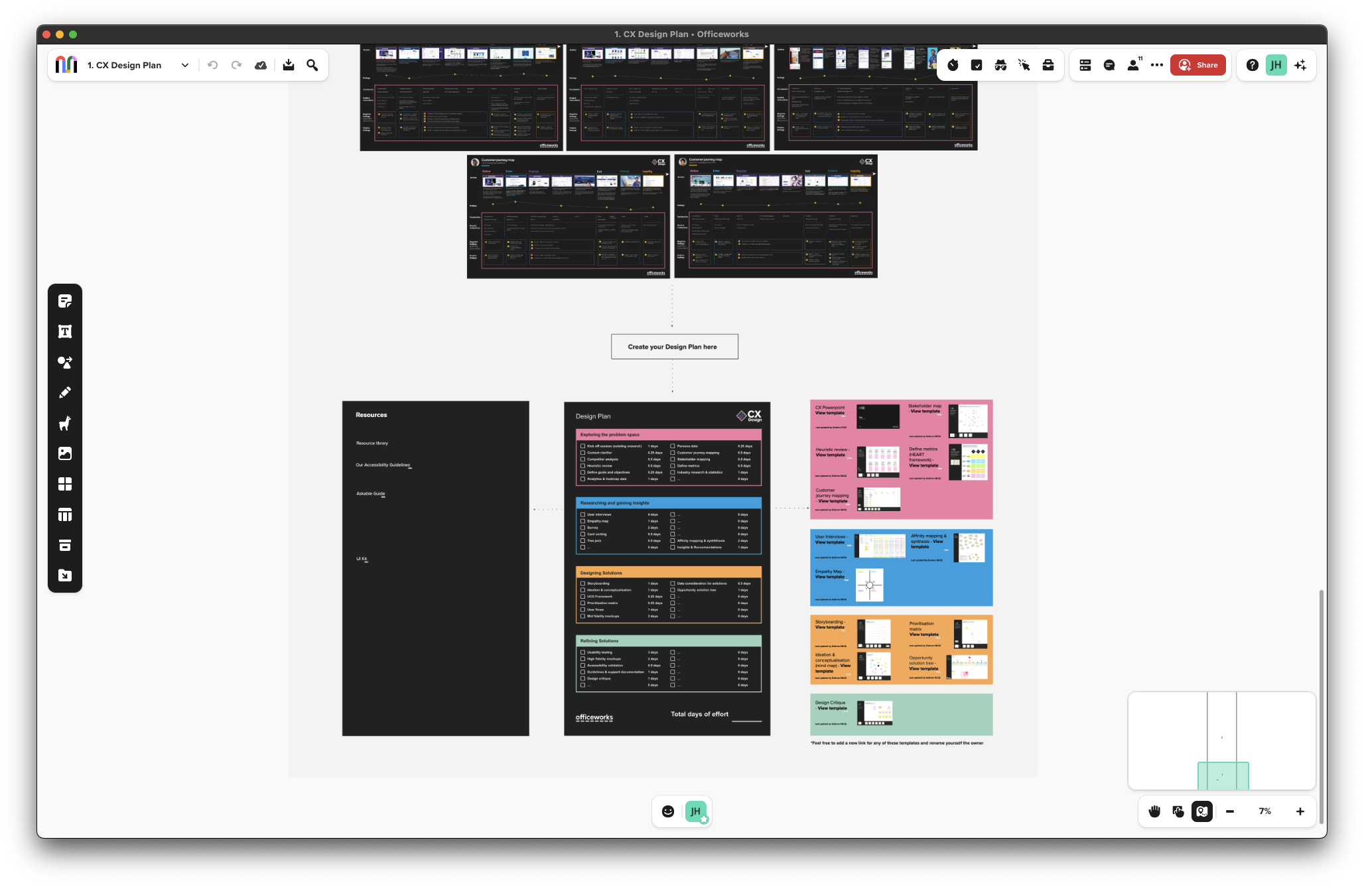Start the timer from top toolbar
1364x887 pixels.
[x=953, y=65]
